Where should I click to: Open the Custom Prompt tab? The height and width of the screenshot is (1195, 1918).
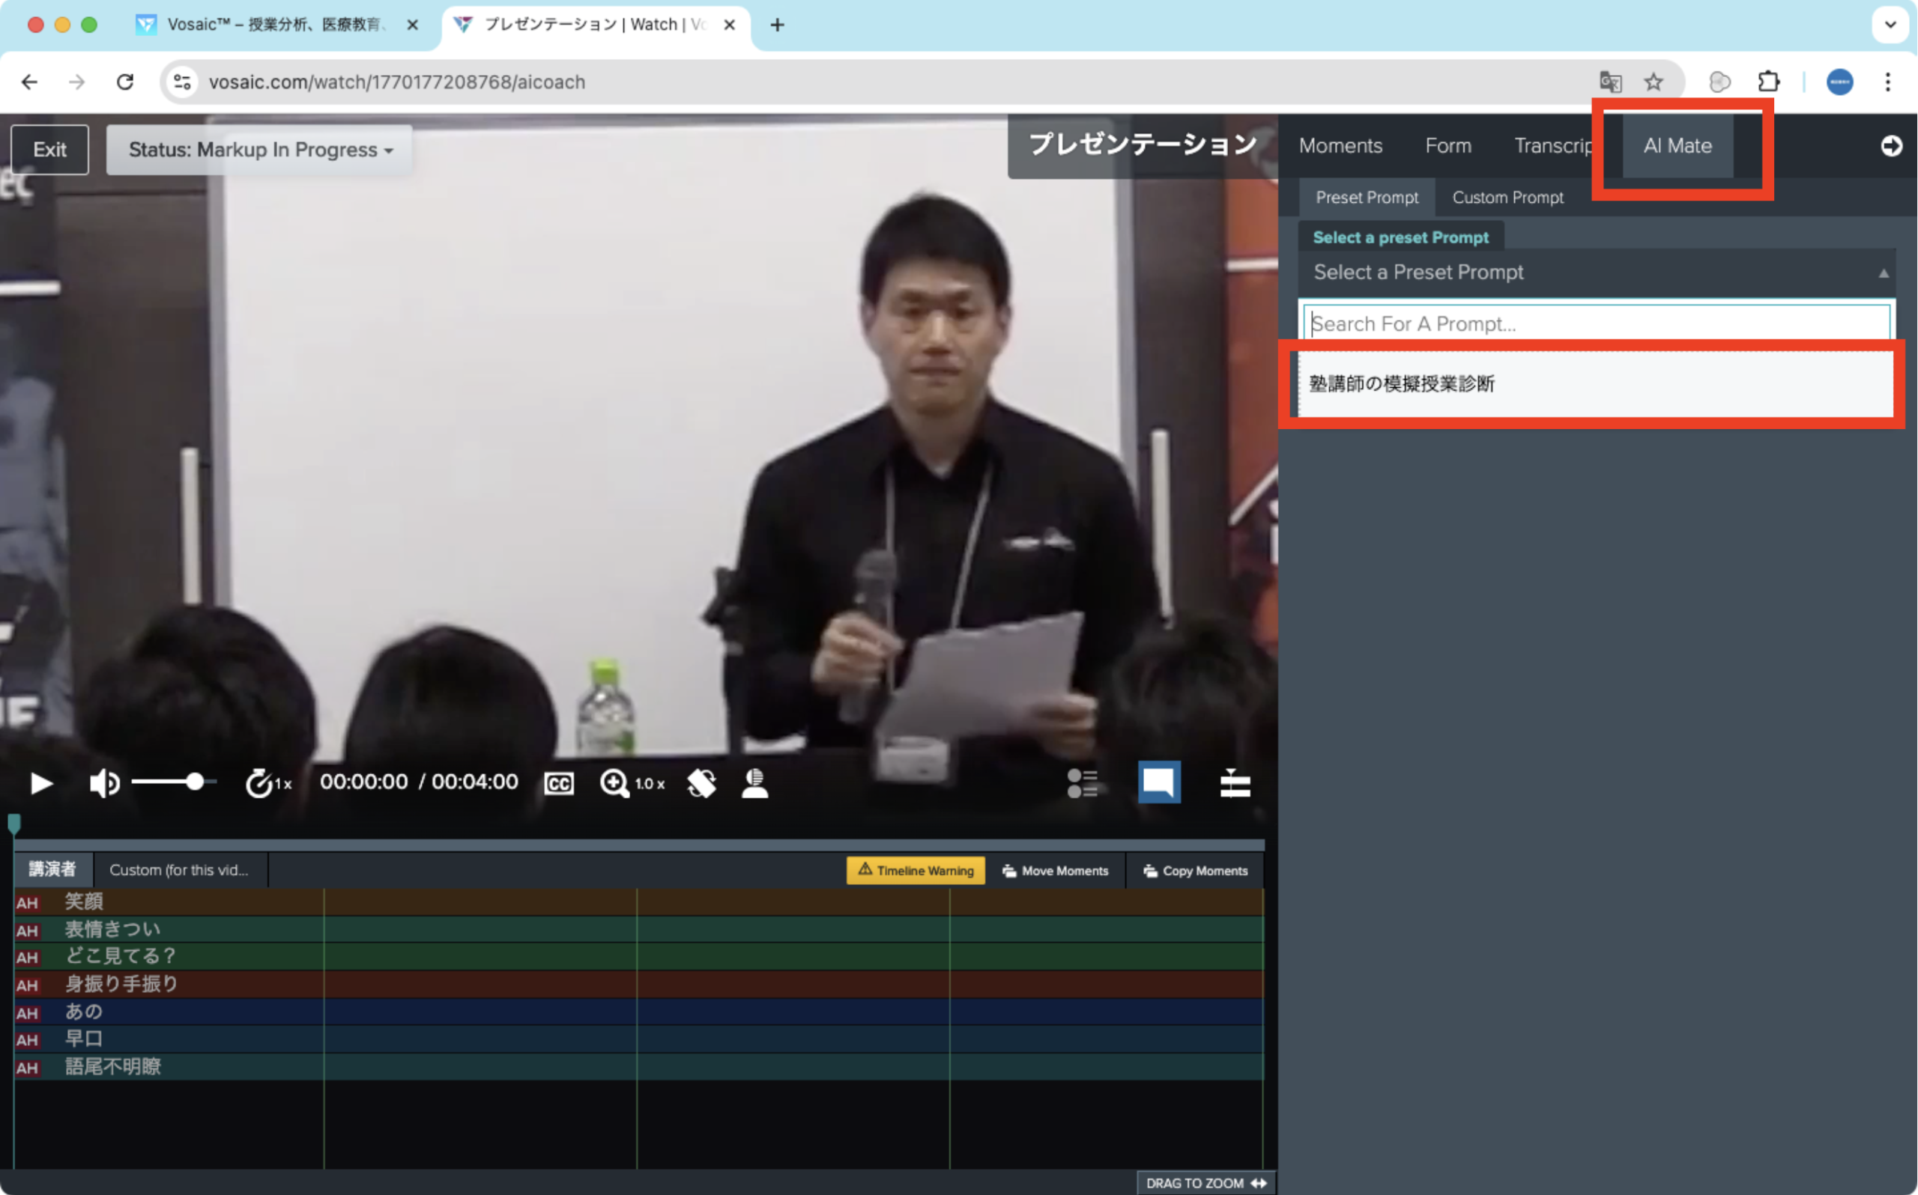[x=1507, y=198]
